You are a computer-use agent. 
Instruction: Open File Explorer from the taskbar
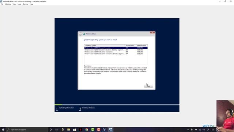[x=69, y=129]
